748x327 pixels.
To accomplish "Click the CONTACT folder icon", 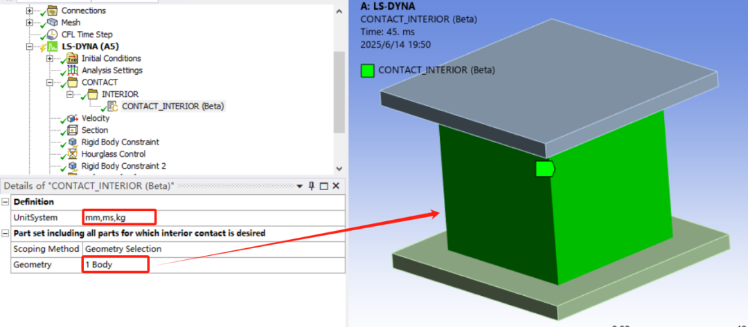I will (x=73, y=82).
